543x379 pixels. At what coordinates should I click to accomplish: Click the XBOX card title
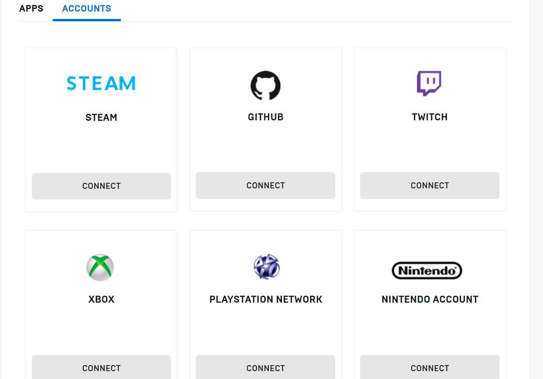(x=101, y=299)
